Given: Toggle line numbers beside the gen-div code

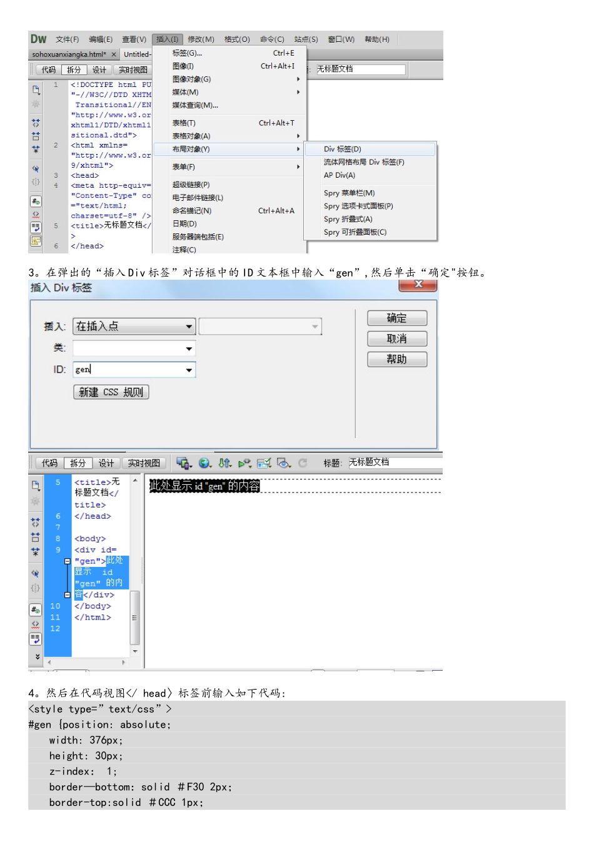Looking at the screenshot, I should coord(36,609).
